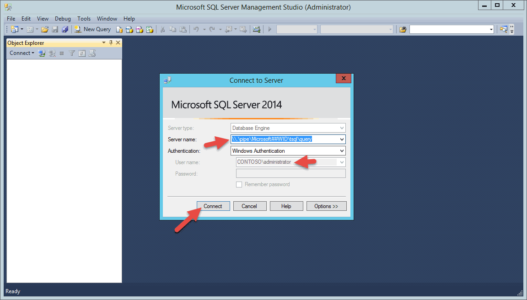Click the Disconnect icon in Object Explorer
Viewport: 527px width, 300px height.
click(52, 53)
